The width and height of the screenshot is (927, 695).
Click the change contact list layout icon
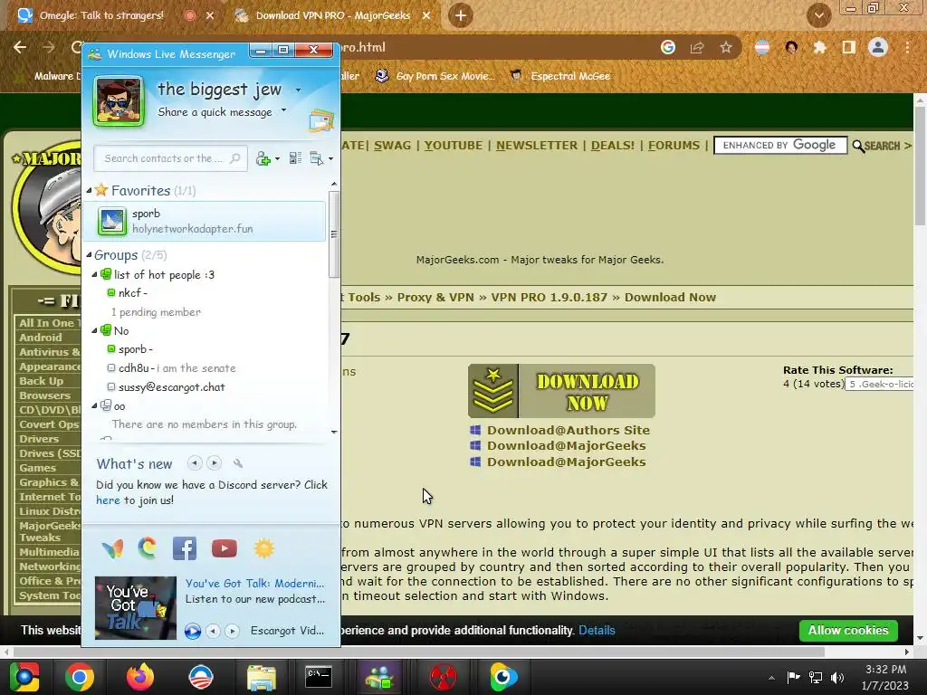[x=295, y=157]
